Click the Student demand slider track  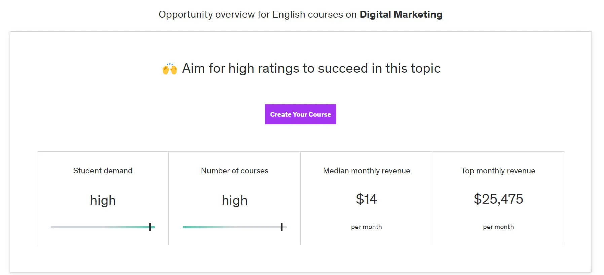103,227
